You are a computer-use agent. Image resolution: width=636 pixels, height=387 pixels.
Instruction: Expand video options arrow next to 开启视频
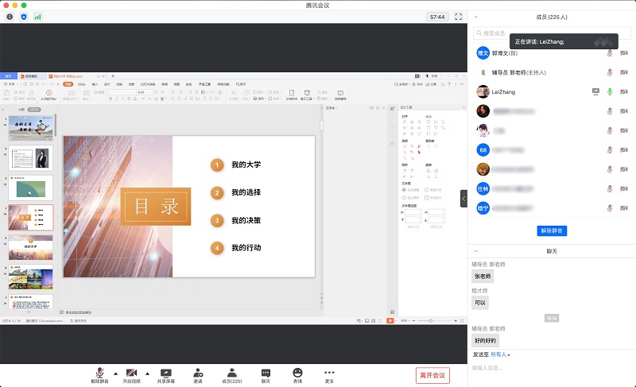147,373
